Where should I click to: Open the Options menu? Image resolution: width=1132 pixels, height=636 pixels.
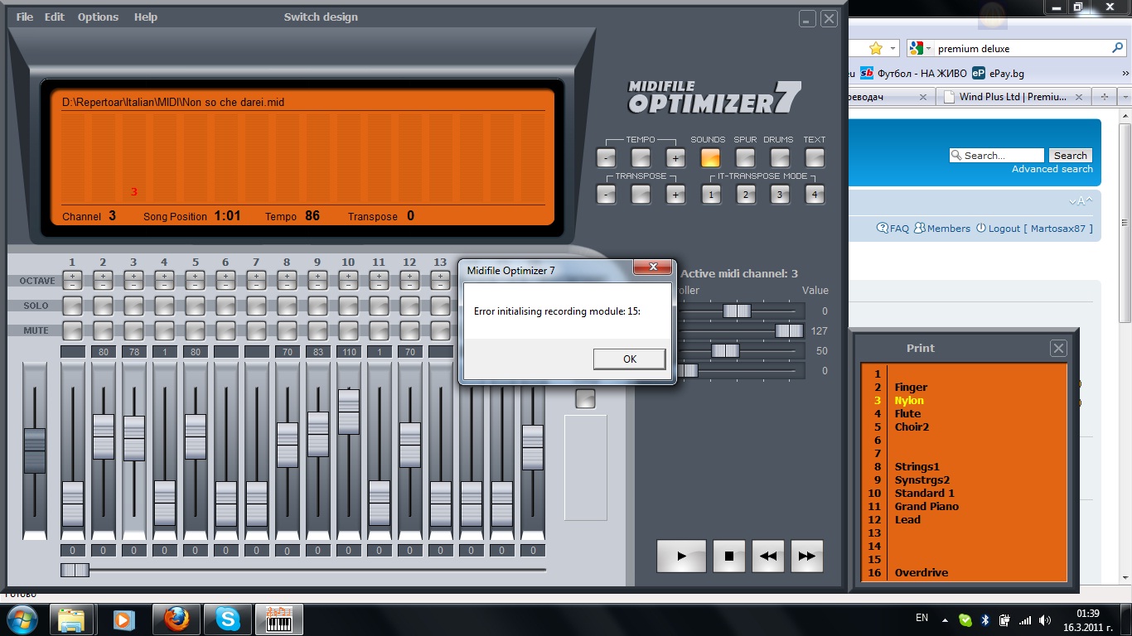(98, 17)
